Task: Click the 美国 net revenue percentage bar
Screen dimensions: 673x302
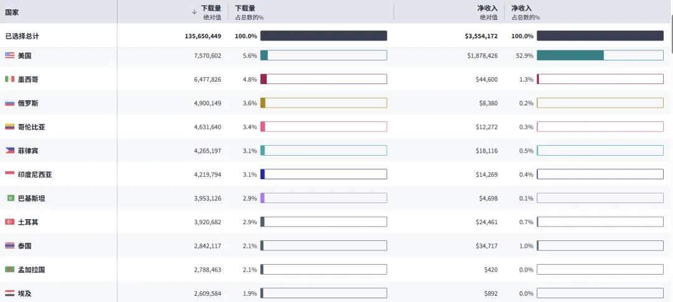Action: click(x=599, y=55)
